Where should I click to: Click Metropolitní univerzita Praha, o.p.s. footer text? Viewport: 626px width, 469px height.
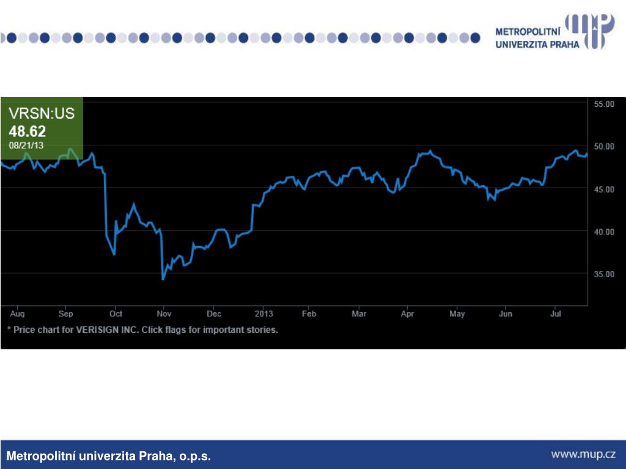click(x=109, y=456)
